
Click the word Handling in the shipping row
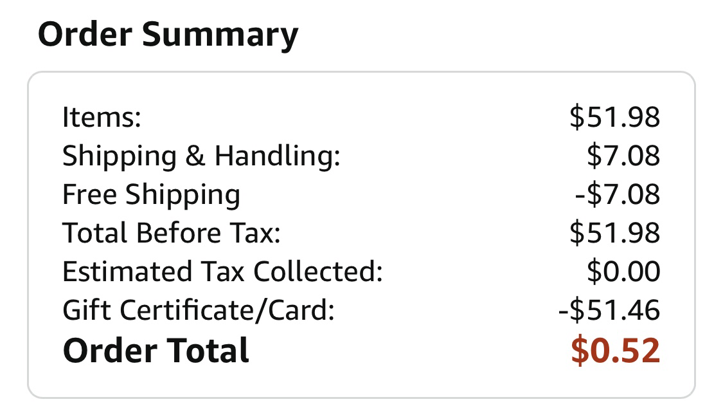click(277, 156)
